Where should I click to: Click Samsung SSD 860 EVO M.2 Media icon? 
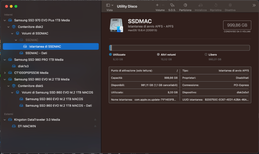point(10,79)
